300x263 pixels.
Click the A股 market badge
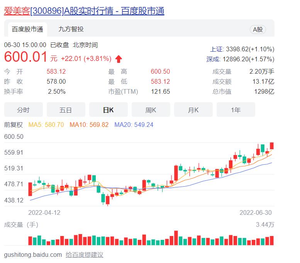(x=258, y=30)
